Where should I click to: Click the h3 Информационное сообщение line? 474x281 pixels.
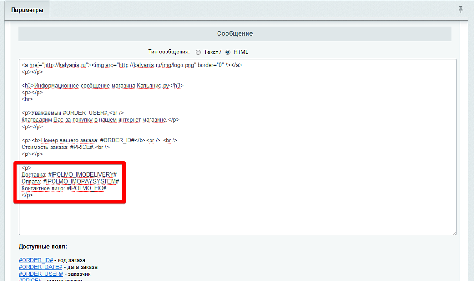coord(102,86)
